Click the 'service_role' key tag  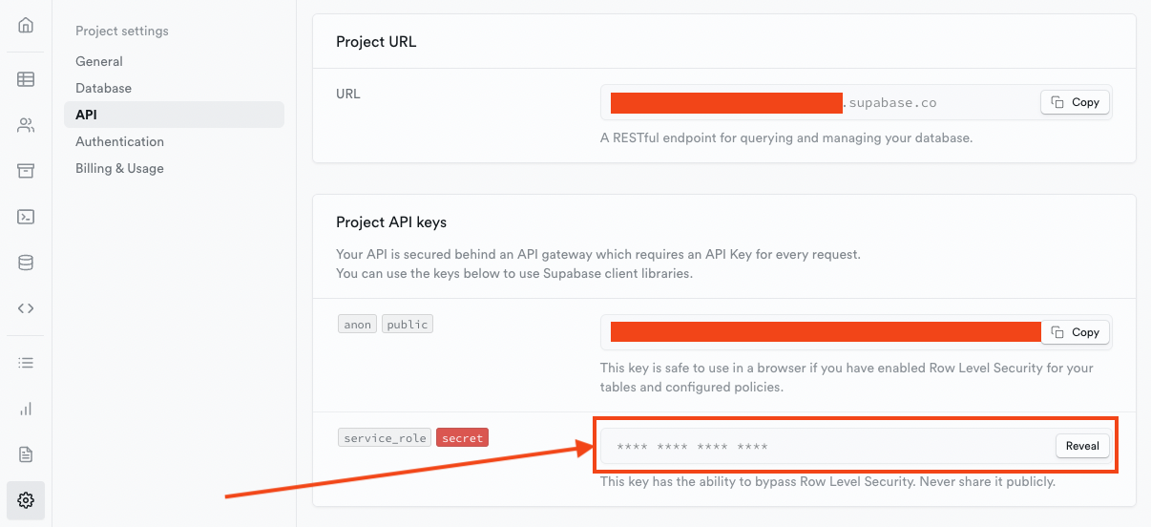(385, 438)
